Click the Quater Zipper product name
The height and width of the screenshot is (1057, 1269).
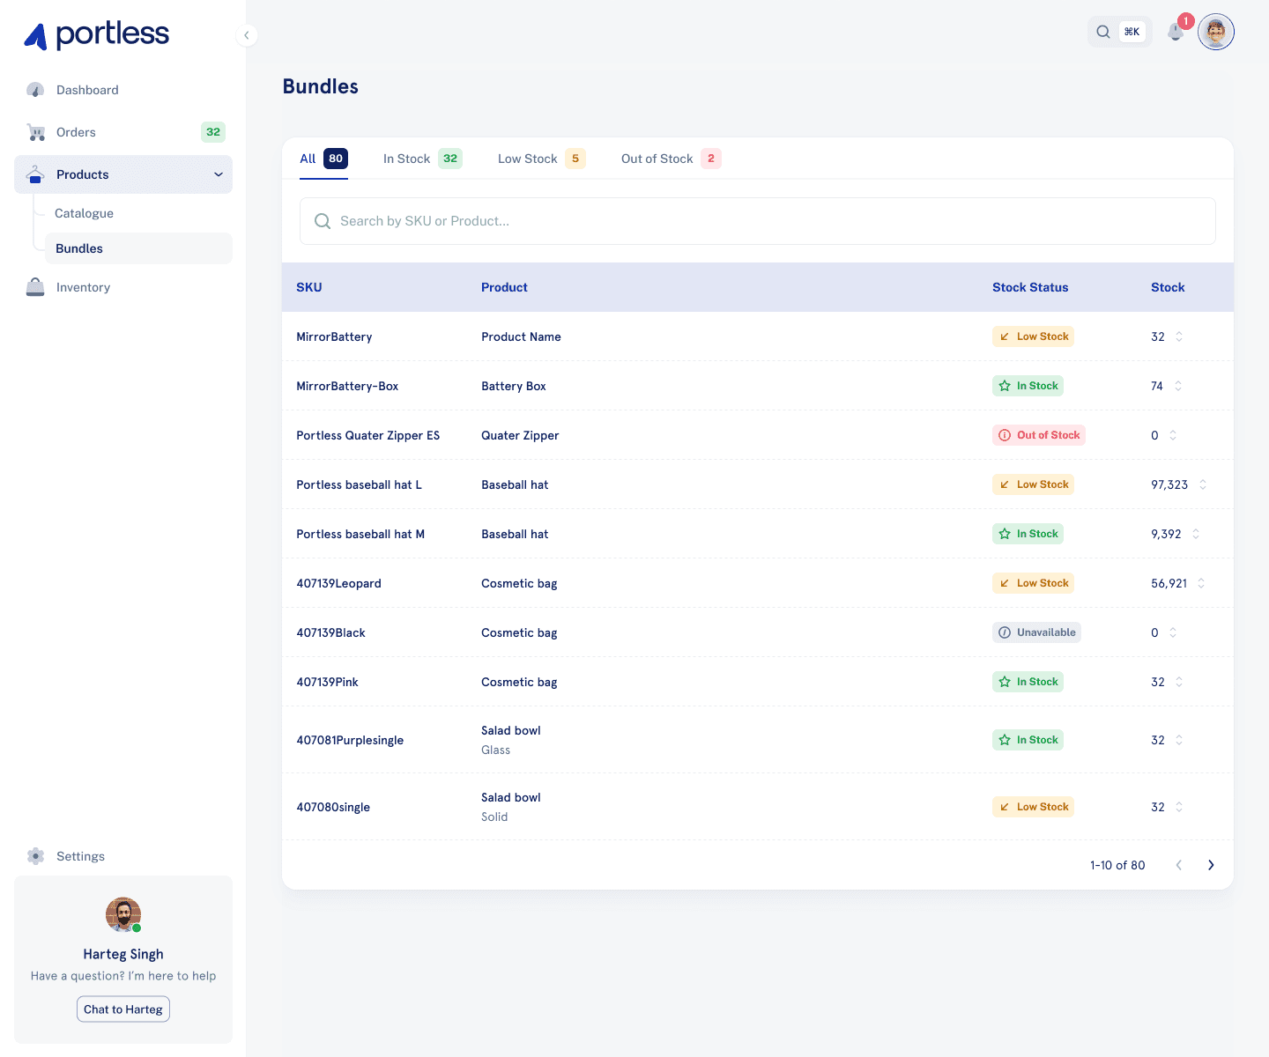click(x=520, y=435)
